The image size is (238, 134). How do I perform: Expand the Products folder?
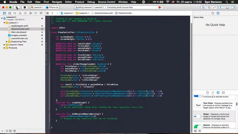[4, 48]
